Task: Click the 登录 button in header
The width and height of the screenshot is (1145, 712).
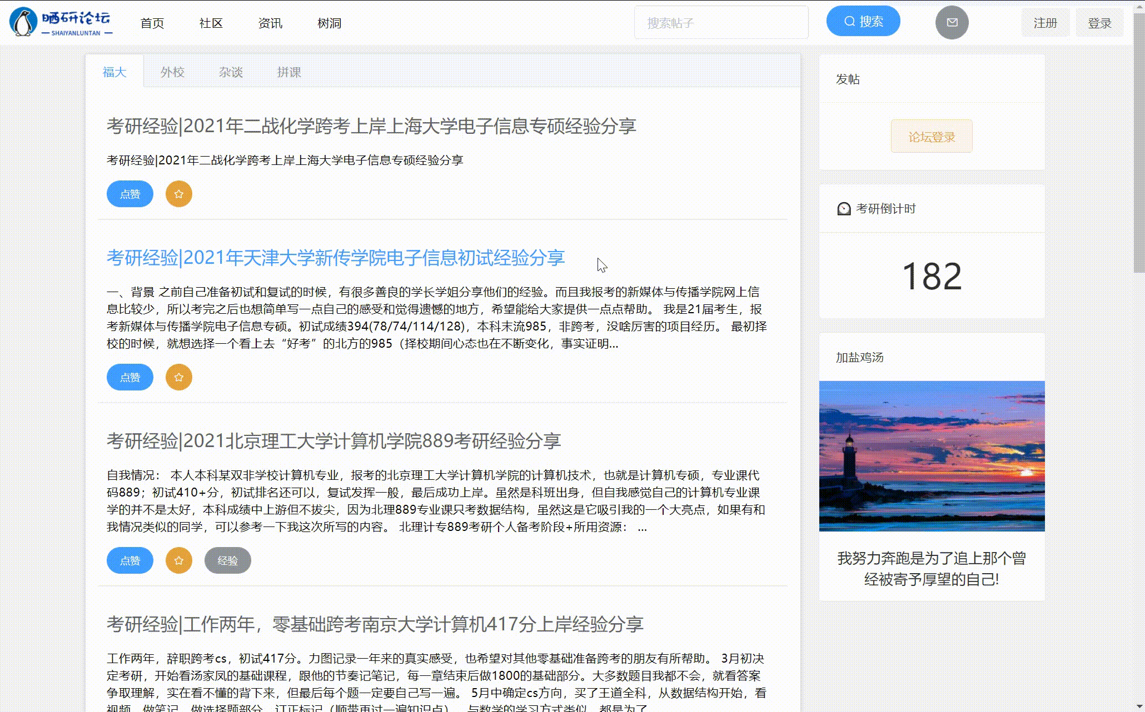Action: [1099, 23]
